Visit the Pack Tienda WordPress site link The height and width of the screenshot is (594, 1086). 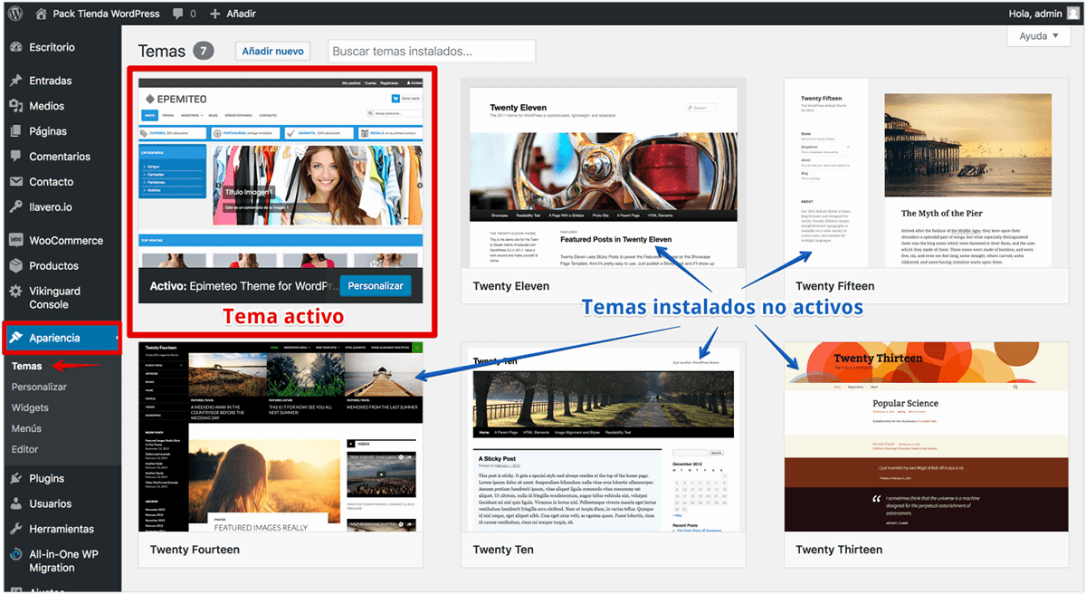(97, 14)
